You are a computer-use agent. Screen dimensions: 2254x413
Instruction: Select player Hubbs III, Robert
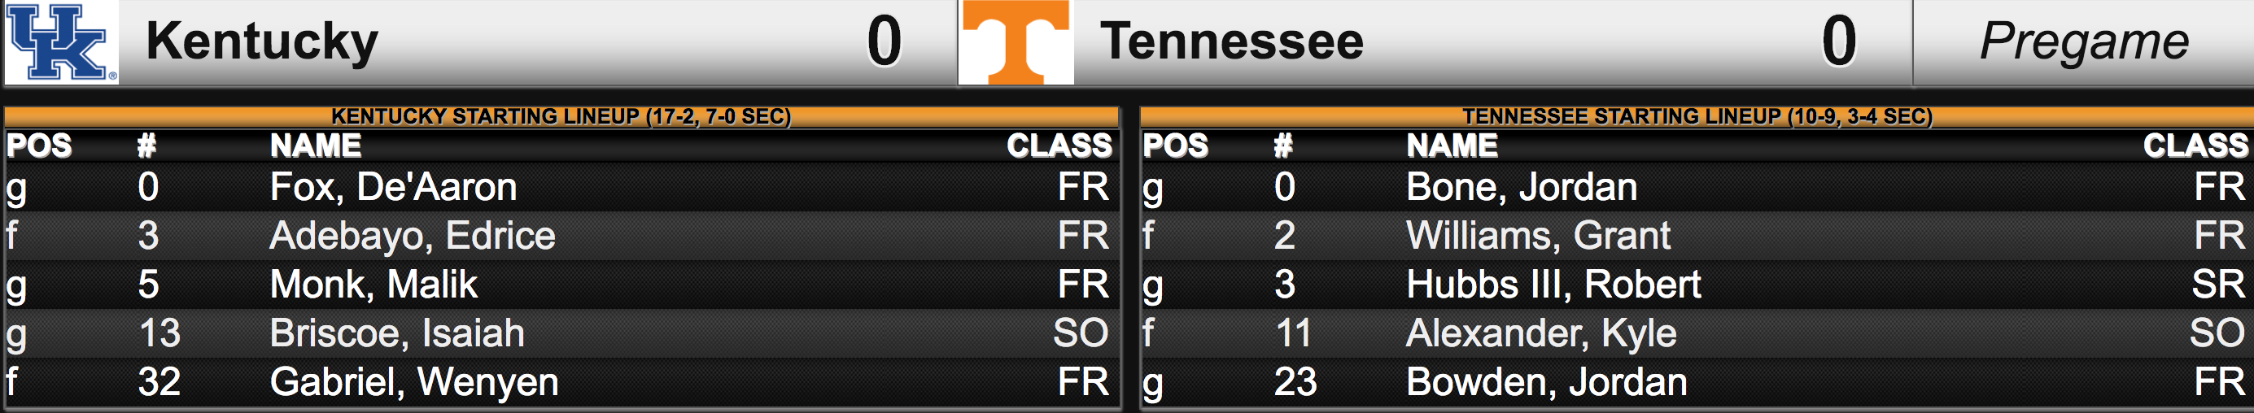point(1553,285)
